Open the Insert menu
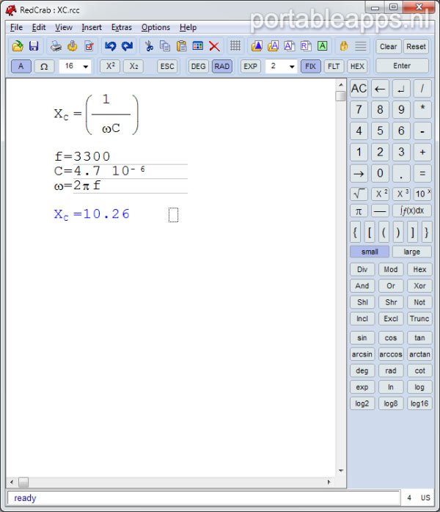 coord(92,27)
